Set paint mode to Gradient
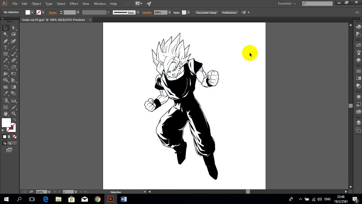Image resolution: width=362 pixels, height=204 pixels. click(x=10, y=137)
